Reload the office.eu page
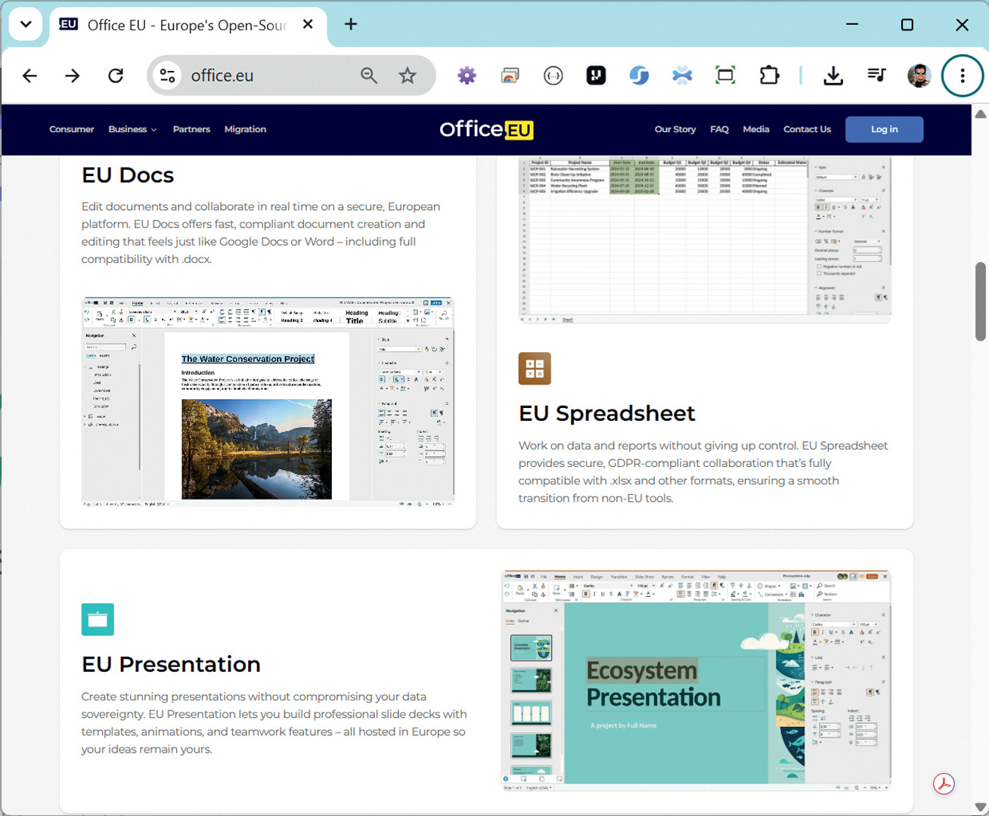Viewport: 989px width, 816px height. point(116,76)
